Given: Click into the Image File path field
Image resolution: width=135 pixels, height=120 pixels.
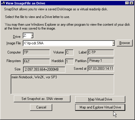Looking at the screenshot, I should click(x=68, y=43).
